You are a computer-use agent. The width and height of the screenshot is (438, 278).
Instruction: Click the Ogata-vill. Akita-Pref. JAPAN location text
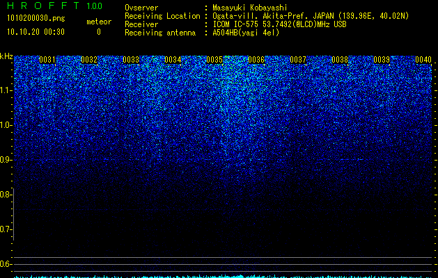coord(311,16)
